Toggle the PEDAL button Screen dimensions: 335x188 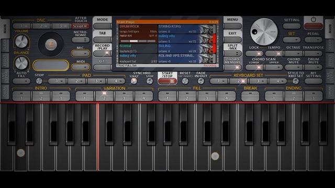313,40
